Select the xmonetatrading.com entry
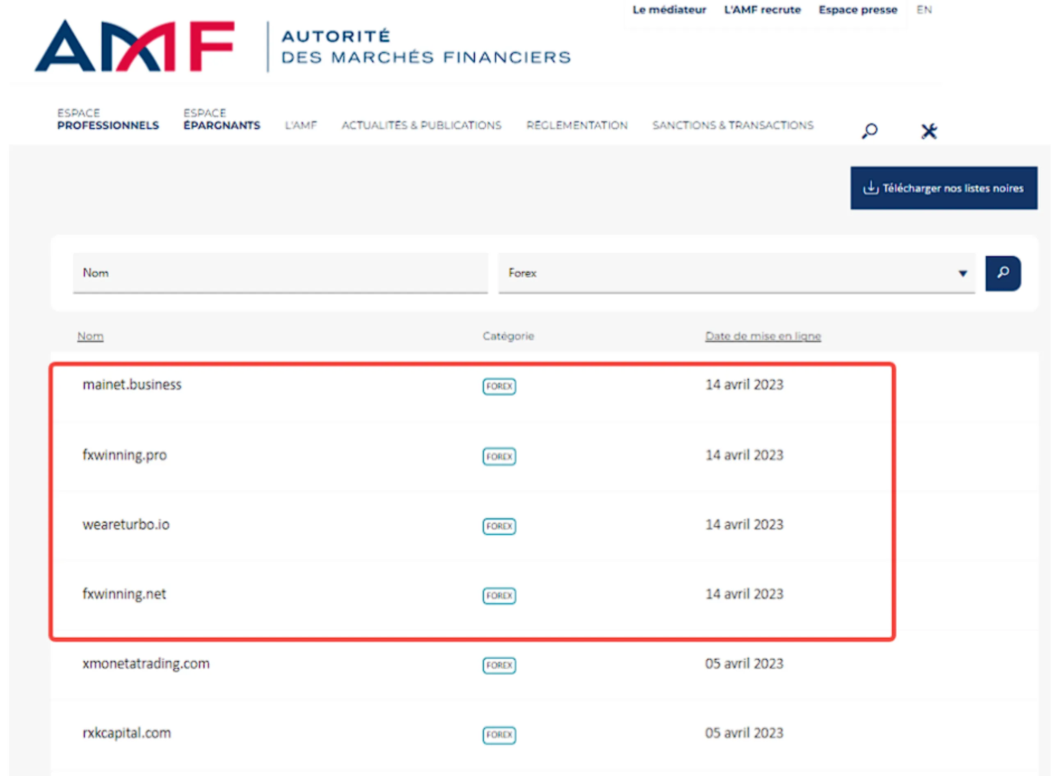 146,664
